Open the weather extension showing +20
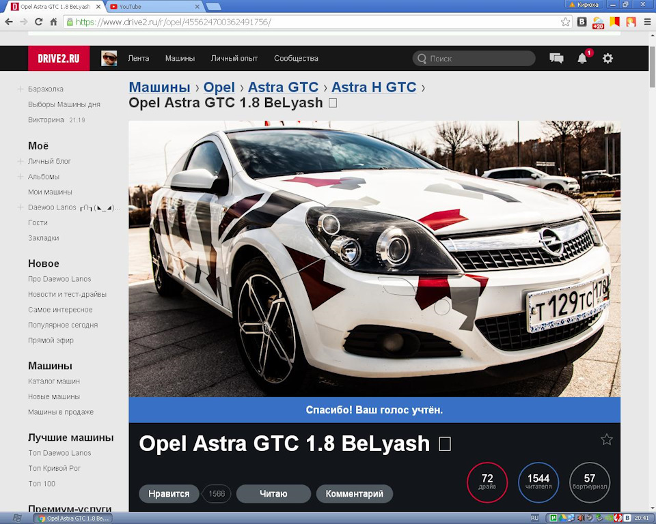656x524 pixels. coord(598,23)
